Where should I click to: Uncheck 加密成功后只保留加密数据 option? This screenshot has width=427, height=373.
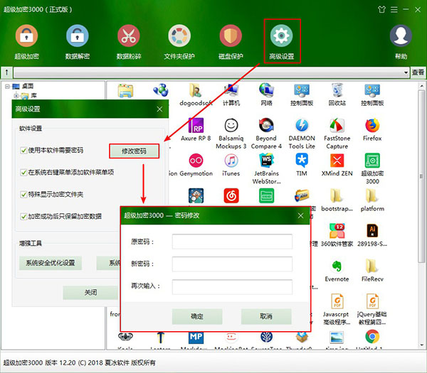click(23, 215)
